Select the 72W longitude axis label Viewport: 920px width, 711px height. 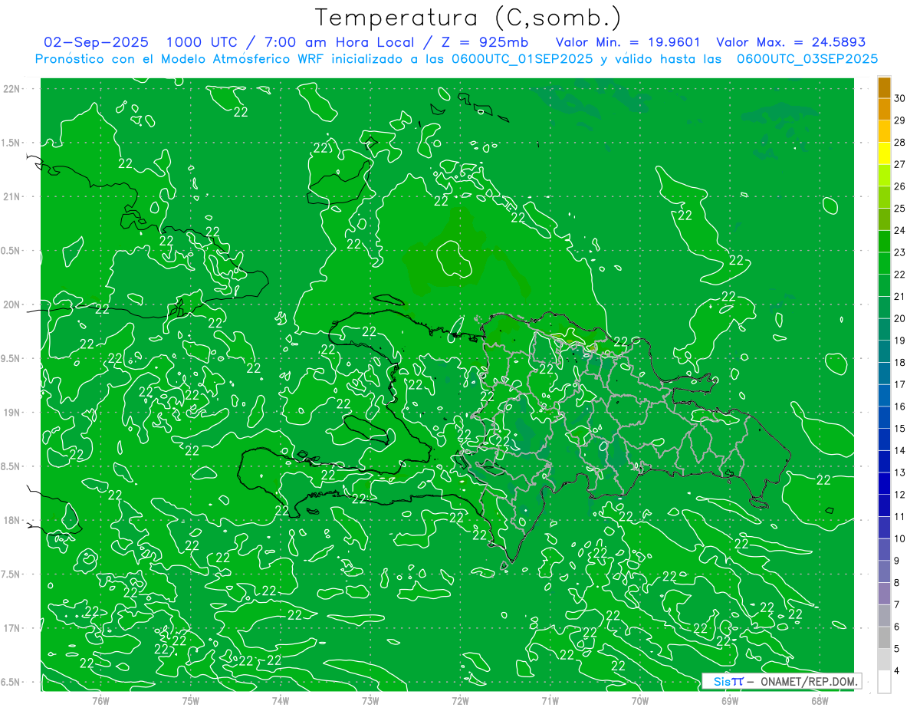[460, 701]
